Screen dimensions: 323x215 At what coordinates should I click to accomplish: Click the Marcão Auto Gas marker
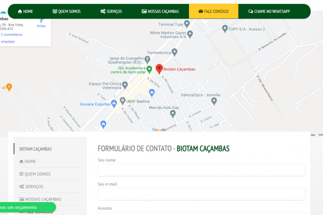point(173,114)
